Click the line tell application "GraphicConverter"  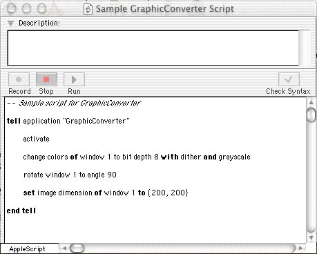68,121
